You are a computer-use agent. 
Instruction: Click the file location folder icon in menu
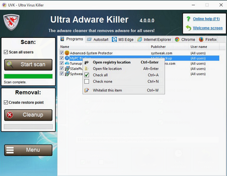tap(87, 69)
